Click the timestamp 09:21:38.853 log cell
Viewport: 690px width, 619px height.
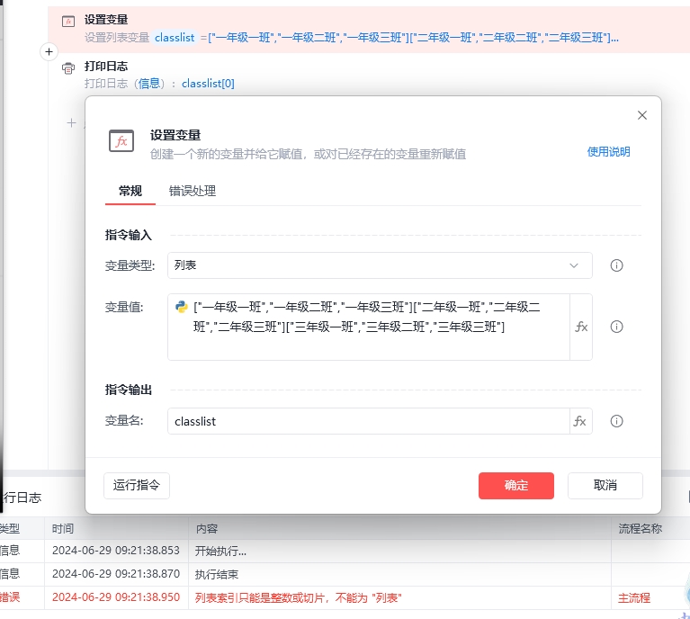(x=116, y=551)
